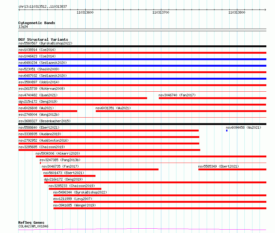Viewport: 275px width, 233px height.
Task: Open nsv5934306 (Almarri2020) label
Action: tap(58, 153)
